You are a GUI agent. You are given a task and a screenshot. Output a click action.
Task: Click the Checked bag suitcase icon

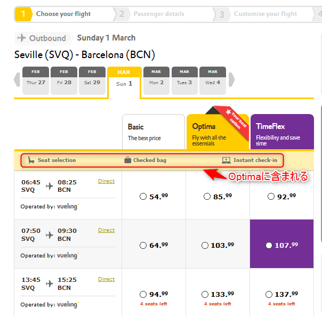[x=127, y=160]
